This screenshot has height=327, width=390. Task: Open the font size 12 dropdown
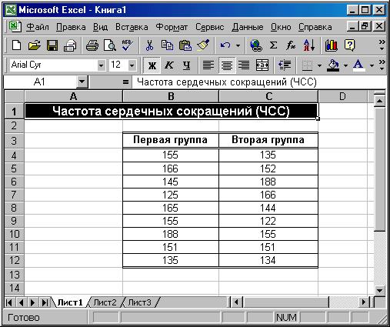[x=132, y=65]
